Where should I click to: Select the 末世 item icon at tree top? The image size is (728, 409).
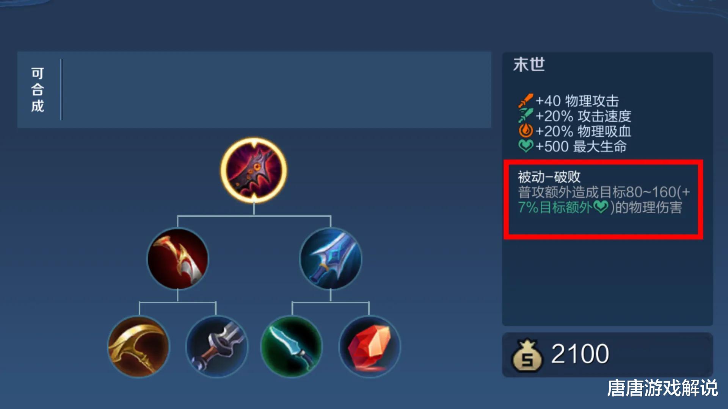(254, 170)
